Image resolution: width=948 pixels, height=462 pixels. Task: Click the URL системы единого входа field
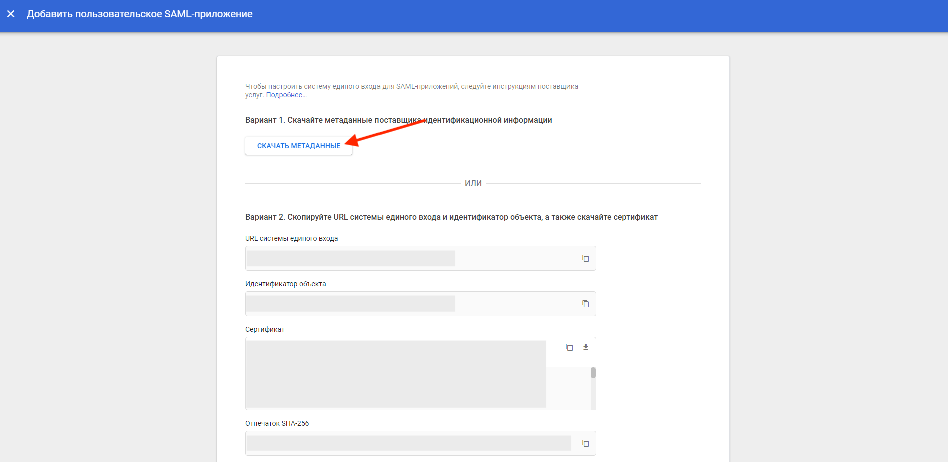pyautogui.click(x=420, y=258)
